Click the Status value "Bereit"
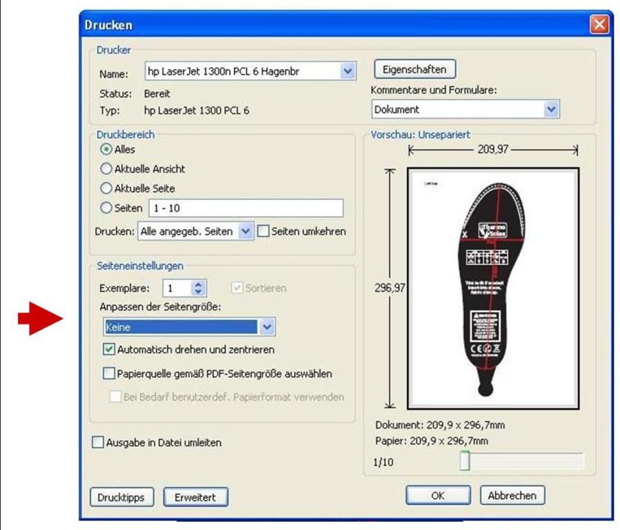The height and width of the screenshot is (530, 620). pos(157,94)
